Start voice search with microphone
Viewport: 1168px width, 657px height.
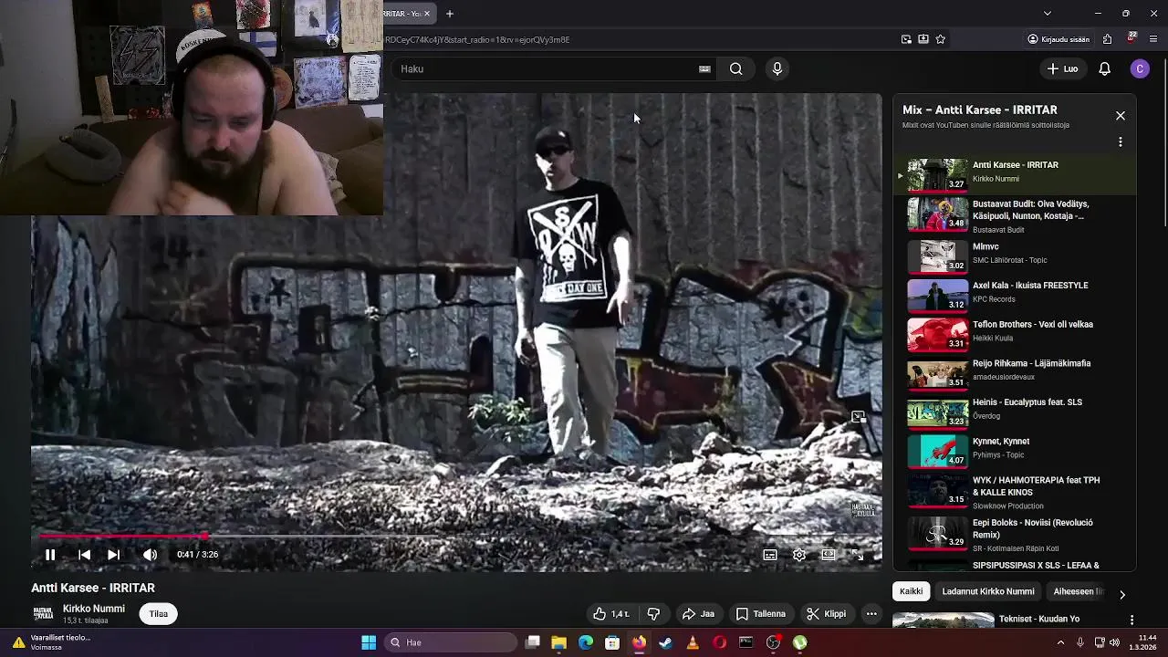click(777, 68)
